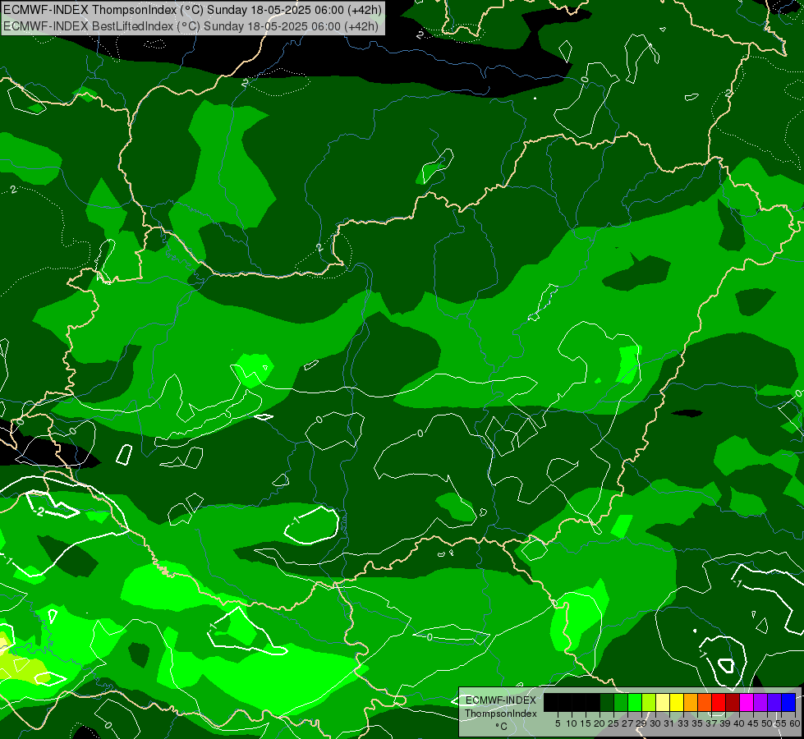Image resolution: width=804 pixels, height=739 pixels.
Task: Select the dark red 39-40 legend swatch
Action: coord(733,702)
